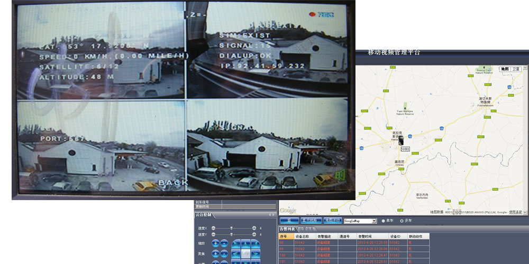Select alarm row number 99
Viewport: 529px width, 264px height.
pyautogui.click(x=354, y=249)
